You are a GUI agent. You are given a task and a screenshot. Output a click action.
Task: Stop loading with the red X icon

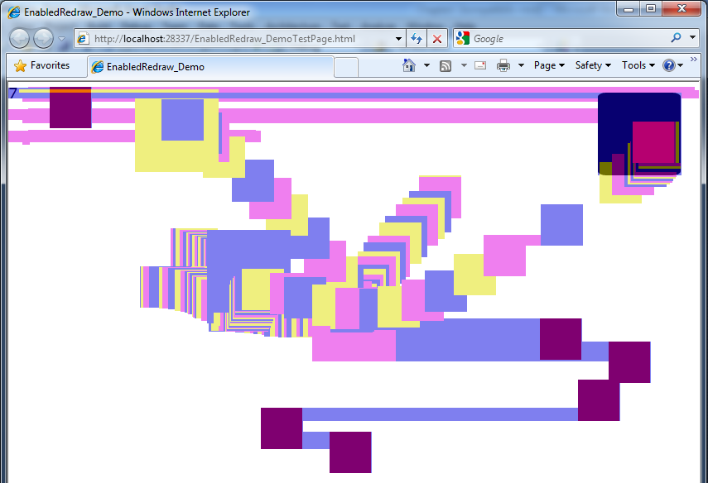[437, 39]
